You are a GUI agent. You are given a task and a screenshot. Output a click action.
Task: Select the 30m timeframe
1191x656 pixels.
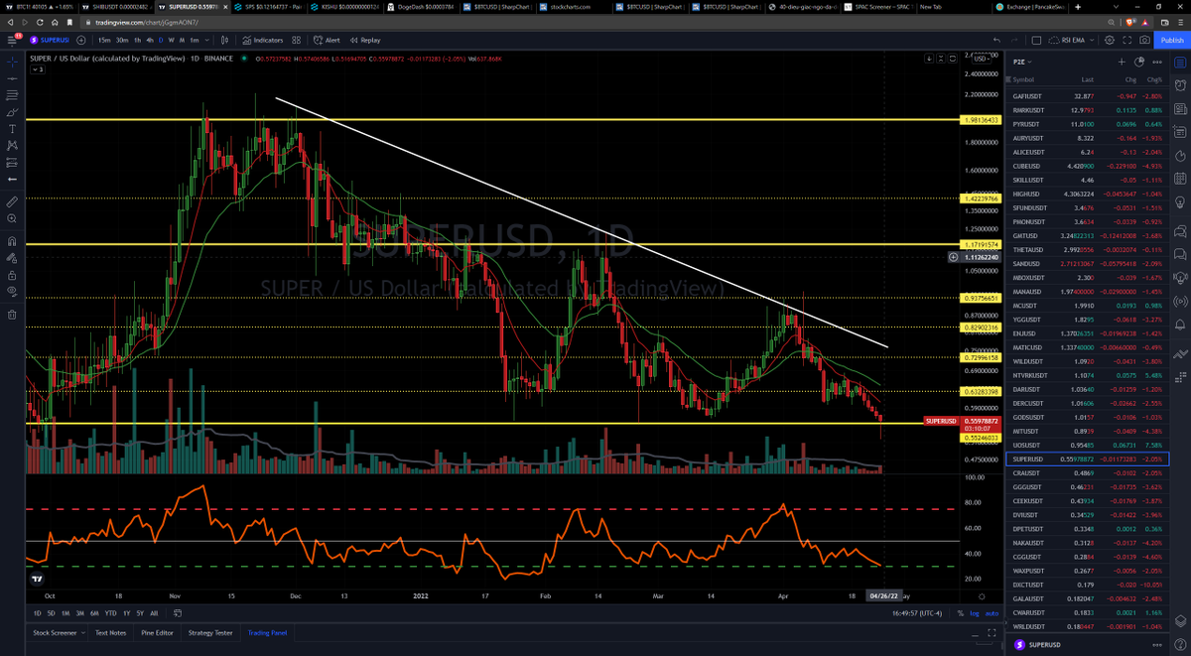coord(122,41)
